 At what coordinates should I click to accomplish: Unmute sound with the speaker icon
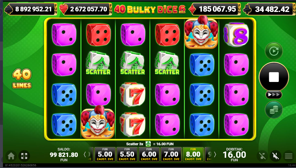pos(275,156)
